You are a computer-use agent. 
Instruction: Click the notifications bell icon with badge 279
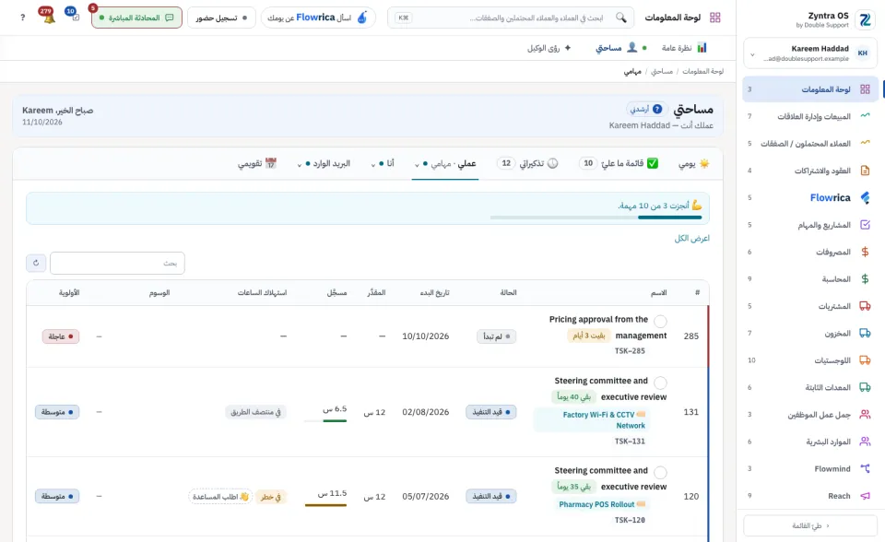pyautogui.click(x=48, y=17)
